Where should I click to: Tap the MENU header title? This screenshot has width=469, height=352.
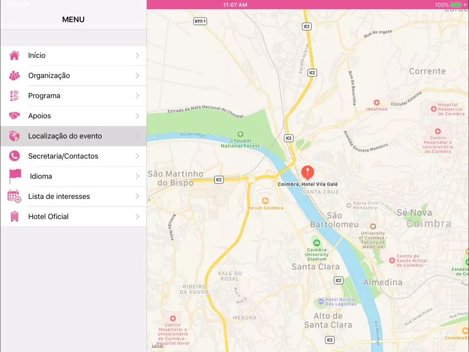pyautogui.click(x=73, y=19)
